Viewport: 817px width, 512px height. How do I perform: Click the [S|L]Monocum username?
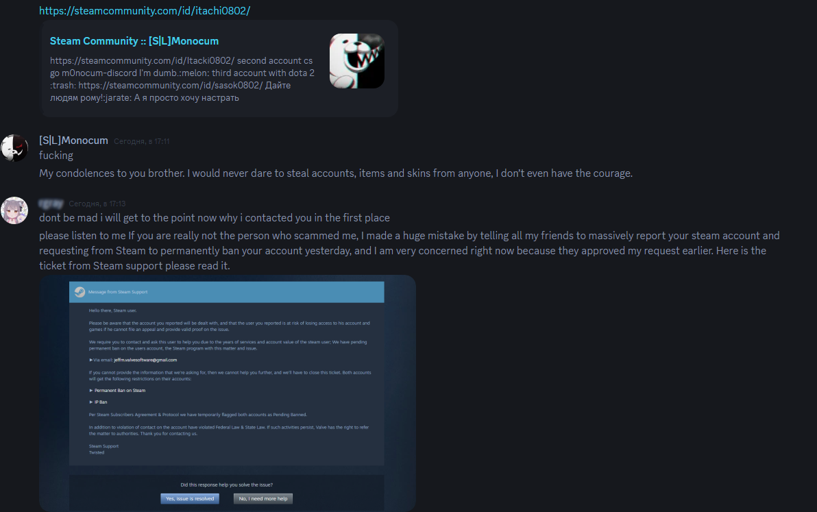click(x=73, y=140)
